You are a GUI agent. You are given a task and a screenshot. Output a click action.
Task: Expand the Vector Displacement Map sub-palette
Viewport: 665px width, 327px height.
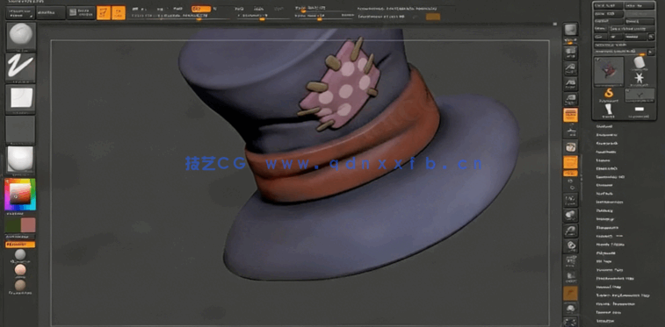[x=623, y=295]
